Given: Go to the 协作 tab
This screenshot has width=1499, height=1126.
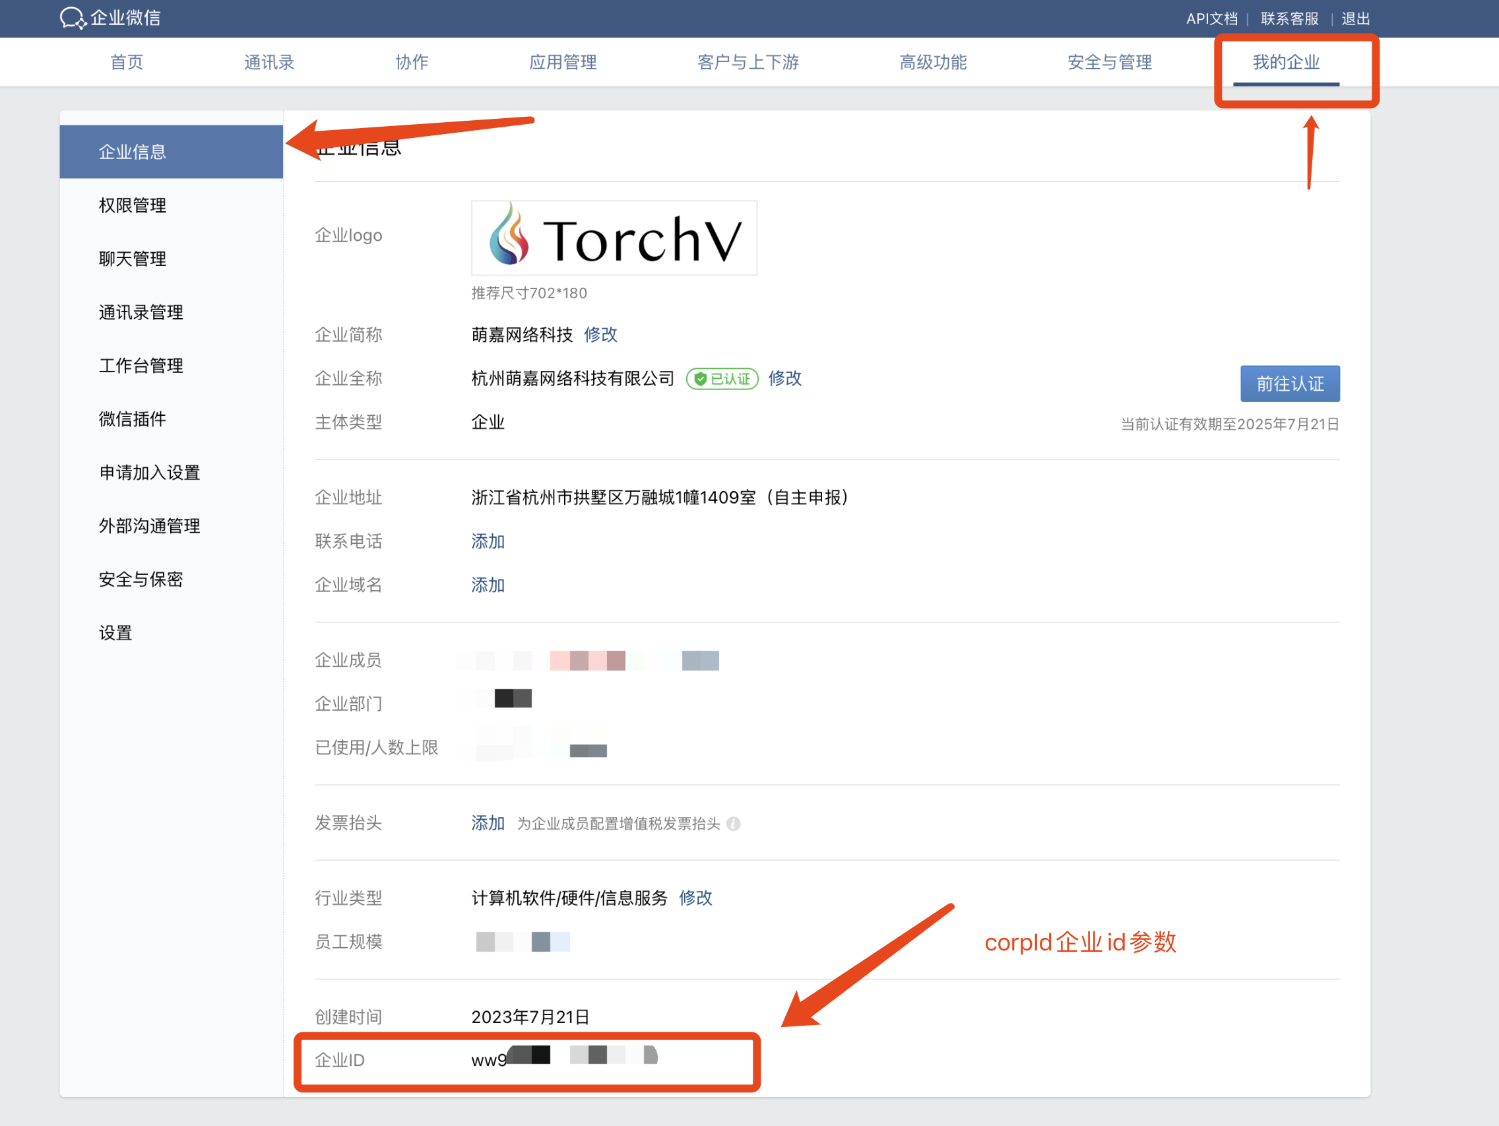Looking at the screenshot, I should click(x=412, y=62).
